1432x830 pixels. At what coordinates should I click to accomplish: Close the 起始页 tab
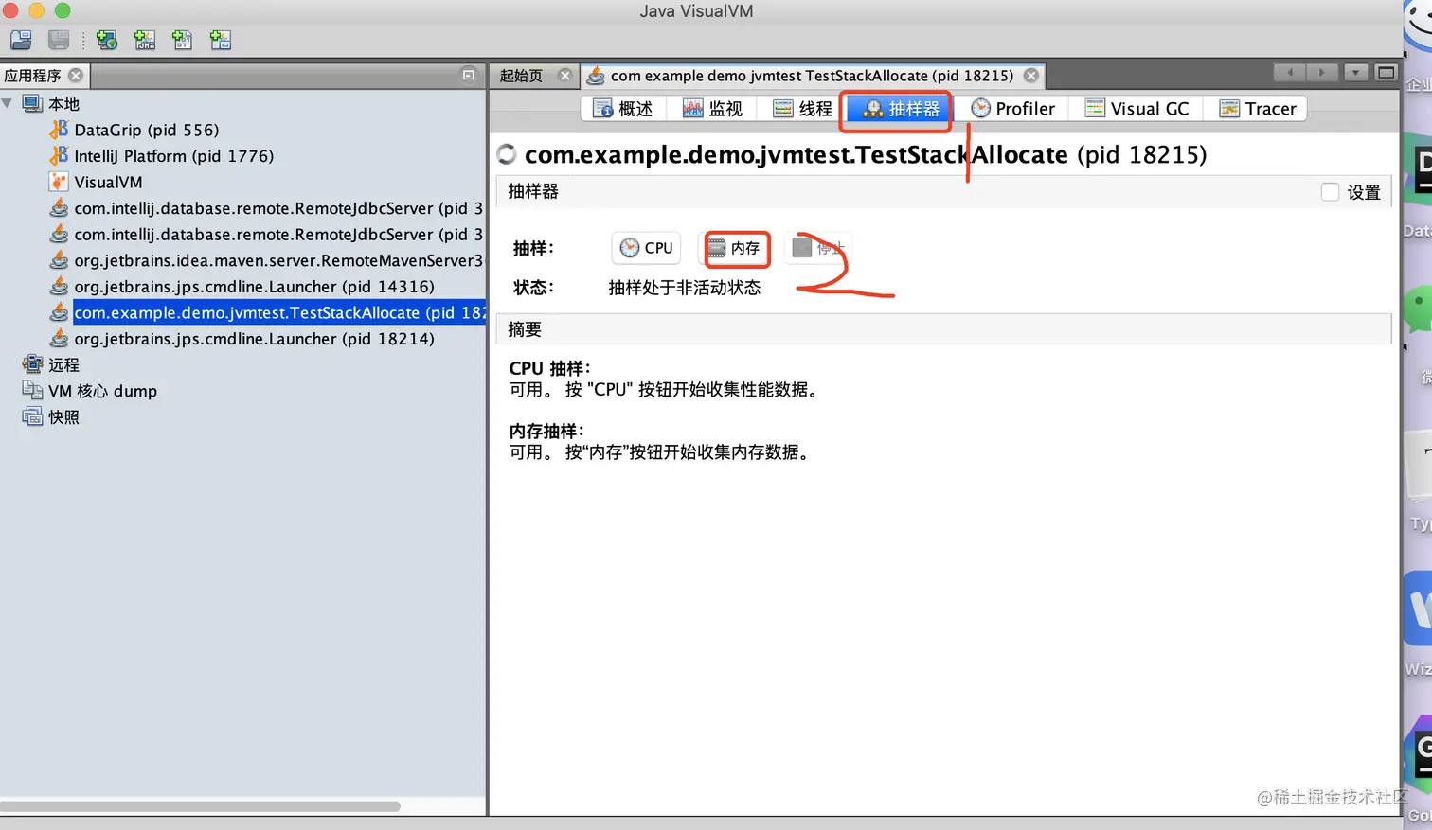(565, 76)
